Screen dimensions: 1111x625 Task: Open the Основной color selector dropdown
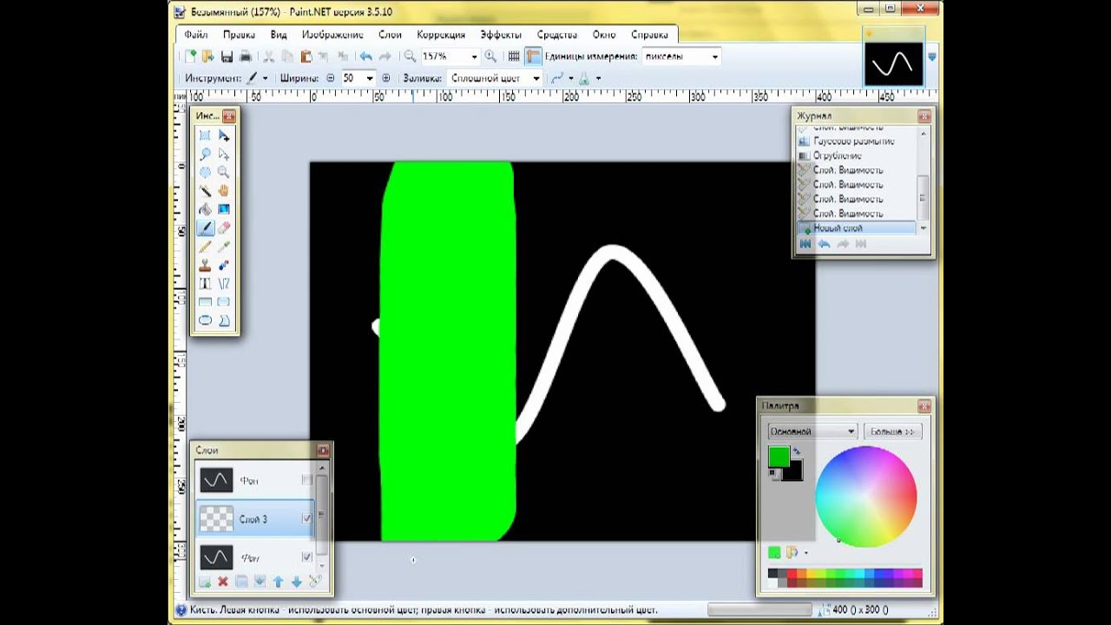[812, 431]
